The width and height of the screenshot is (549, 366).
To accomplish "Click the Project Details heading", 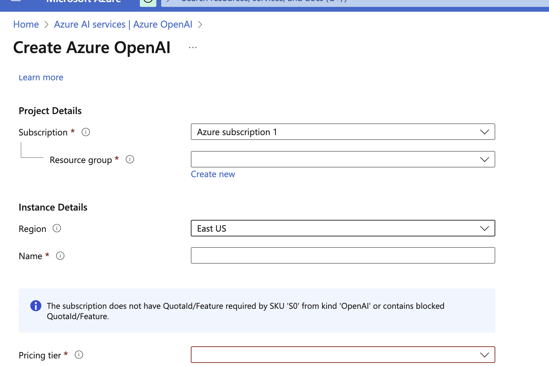I will click(x=50, y=111).
